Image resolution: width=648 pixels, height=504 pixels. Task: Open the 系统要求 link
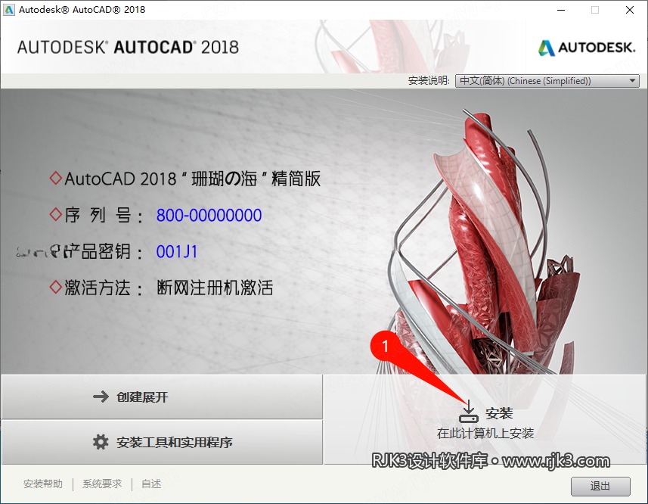102,484
